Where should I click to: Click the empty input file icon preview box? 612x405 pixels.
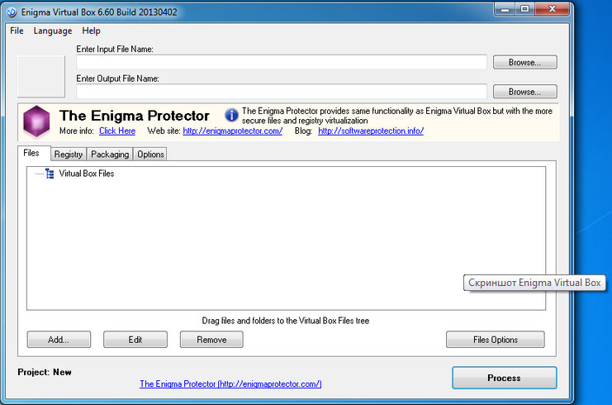click(41, 76)
